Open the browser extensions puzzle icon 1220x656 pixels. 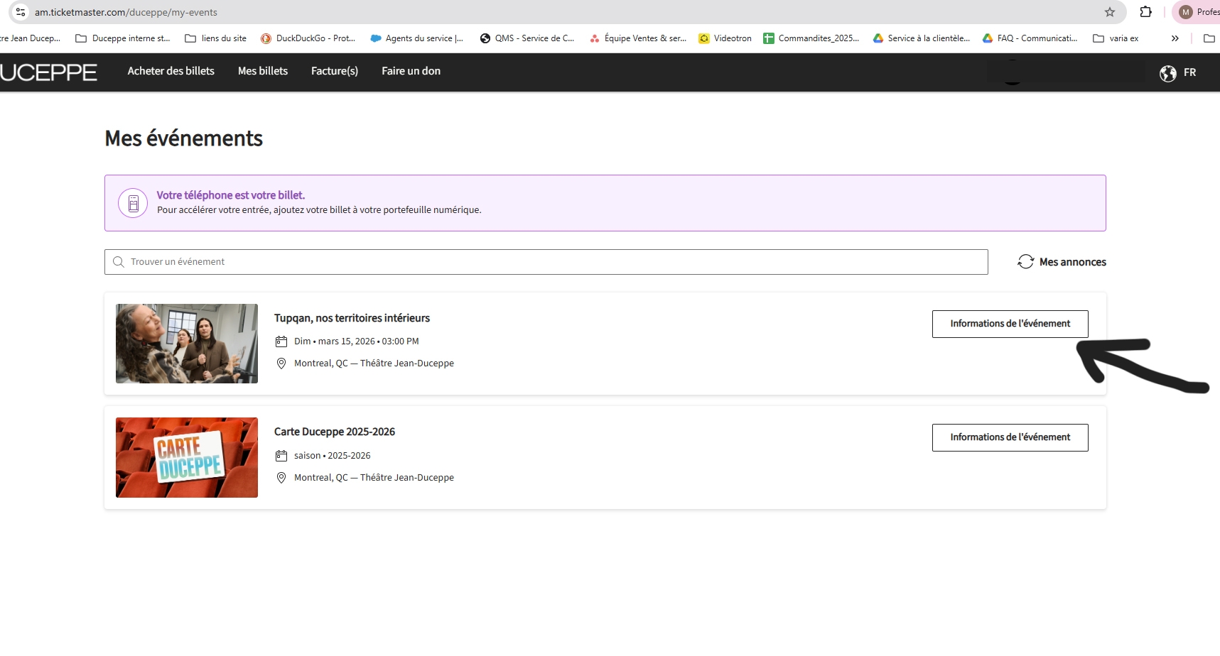point(1145,12)
